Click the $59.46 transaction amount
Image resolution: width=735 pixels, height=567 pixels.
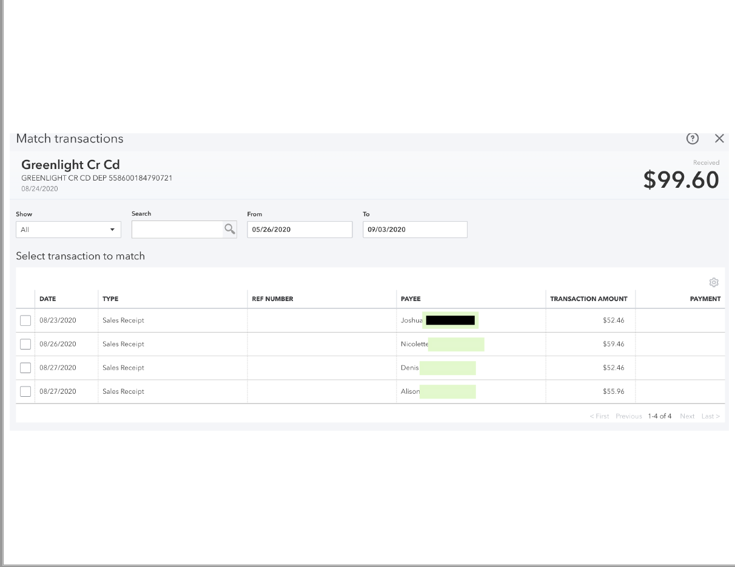tap(614, 344)
